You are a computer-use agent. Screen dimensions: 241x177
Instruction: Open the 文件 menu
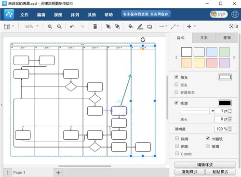click(25, 15)
